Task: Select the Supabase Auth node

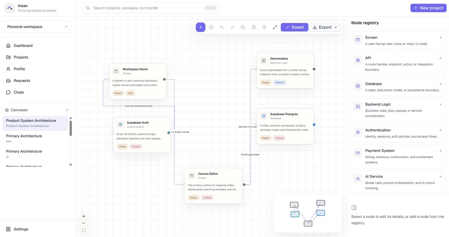Action: click(x=142, y=135)
